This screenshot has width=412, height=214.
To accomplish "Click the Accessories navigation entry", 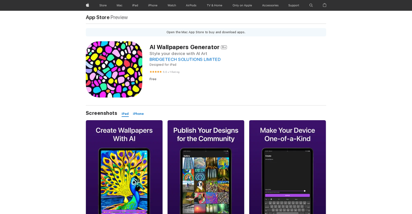I will click(270, 5).
